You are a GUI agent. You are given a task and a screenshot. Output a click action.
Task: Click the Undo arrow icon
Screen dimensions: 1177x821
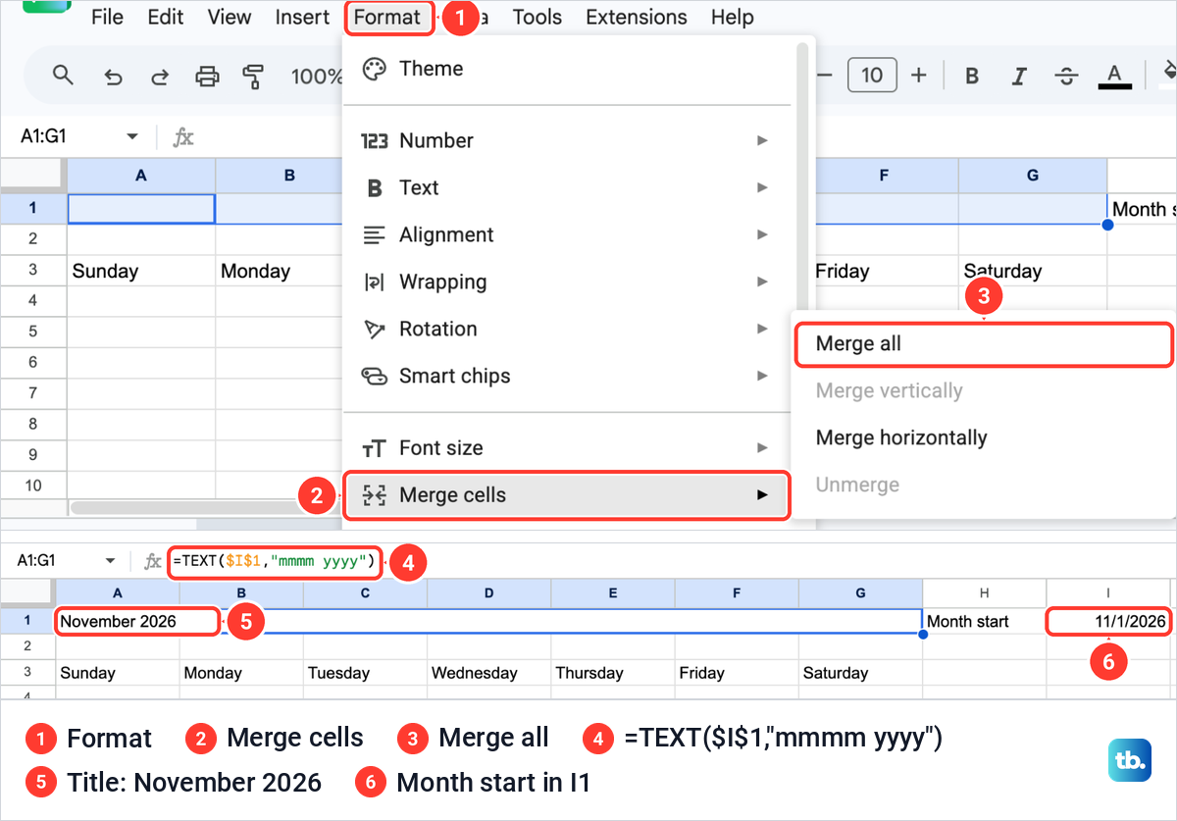(113, 76)
